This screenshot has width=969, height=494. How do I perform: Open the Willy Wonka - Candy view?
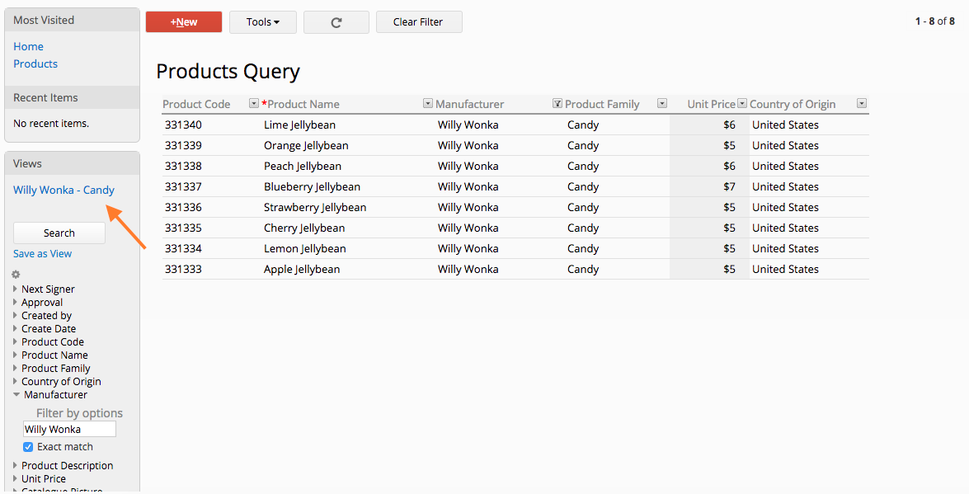pyautogui.click(x=64, y=190)
